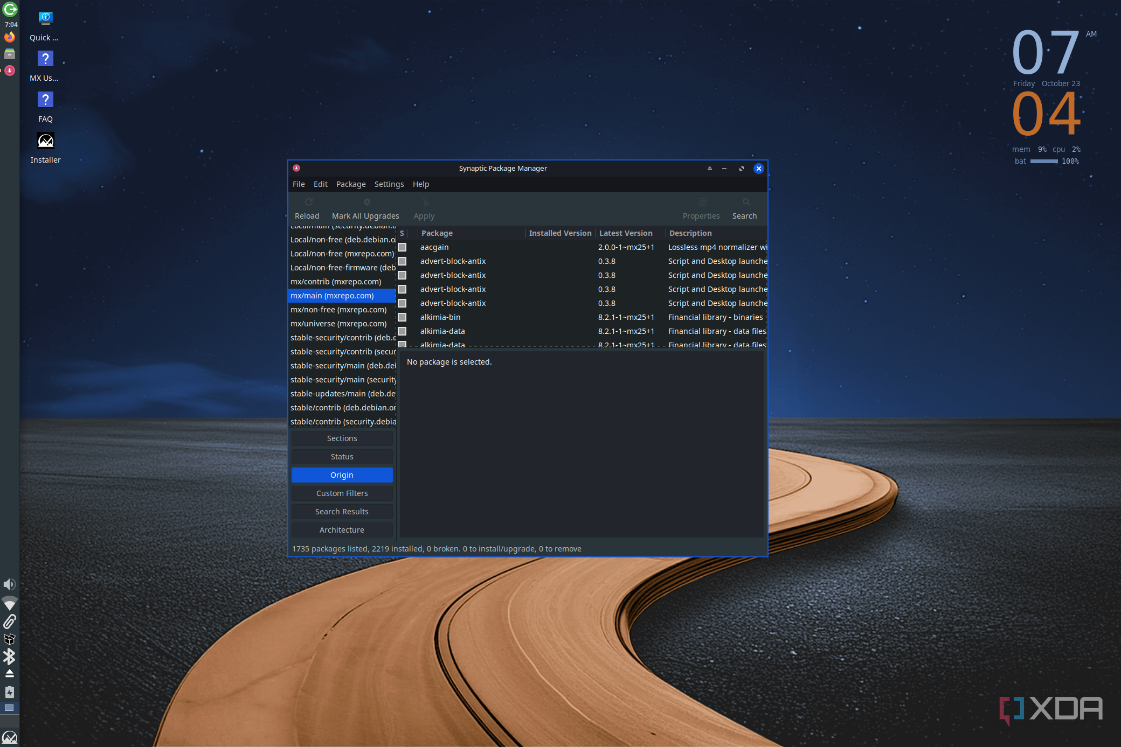Select origin 'mx/main (mxrepo.com)'
Viewport: 1121px width, 747px height.
point(342,296)
